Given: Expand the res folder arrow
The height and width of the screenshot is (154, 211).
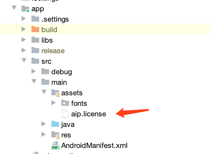Looking at the screenshot, I should pyautogui.click(x=44, y=134).
